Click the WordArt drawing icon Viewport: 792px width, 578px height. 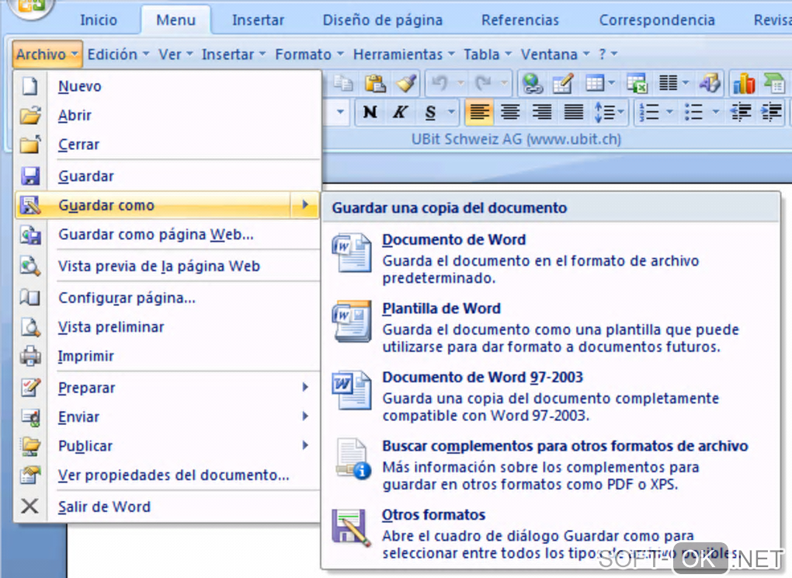tap(710, 82)
